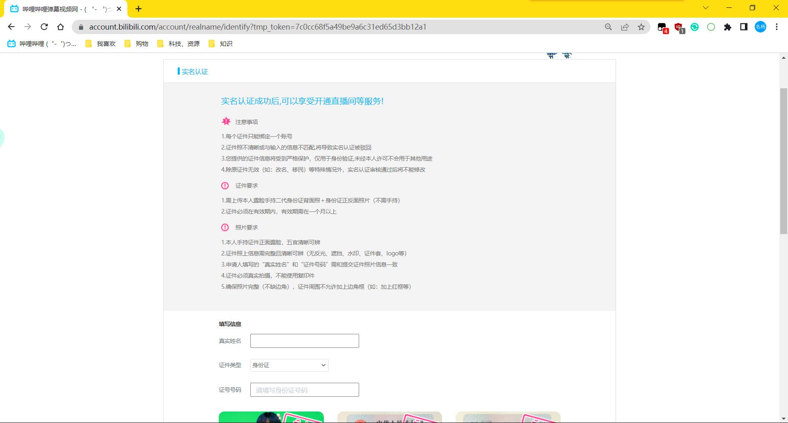Expand the dropdown arrow next to the tab bar

(x=706, y=7)
